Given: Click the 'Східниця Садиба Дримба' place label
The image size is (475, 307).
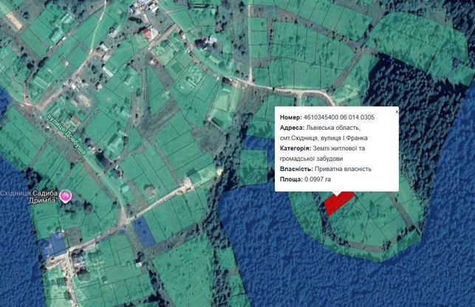Looking at the screenshot, I should tap(30, 197).
